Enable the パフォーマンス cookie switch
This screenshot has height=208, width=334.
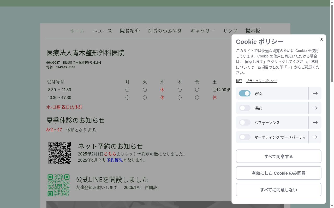coord(245,122)
